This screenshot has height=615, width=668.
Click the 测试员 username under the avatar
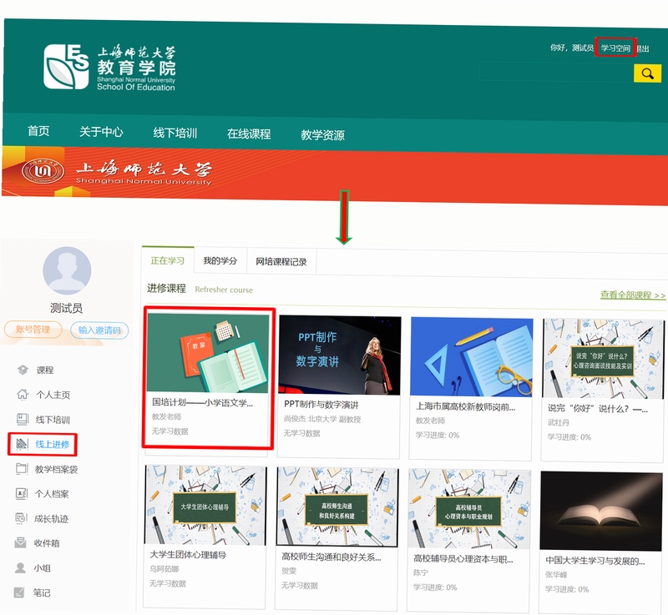67,308
